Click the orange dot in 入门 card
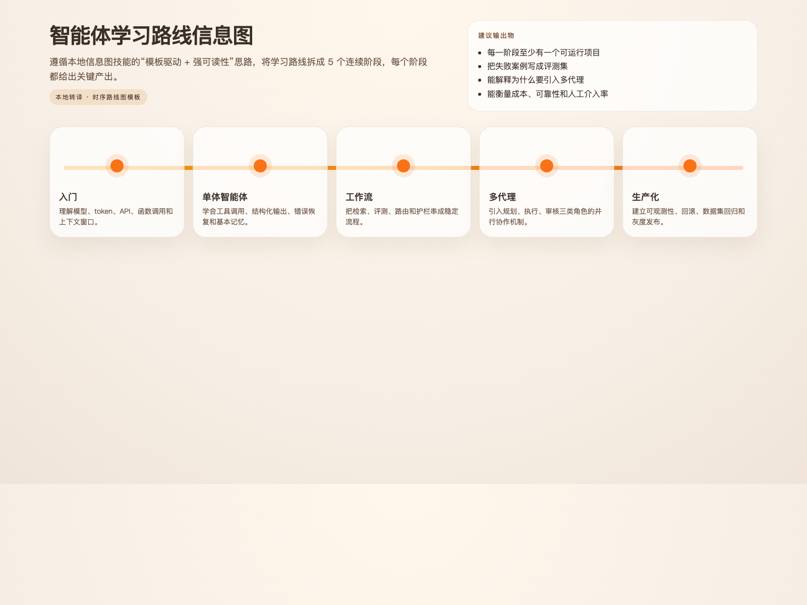This screenshot has width=807, height=605. 117,166
